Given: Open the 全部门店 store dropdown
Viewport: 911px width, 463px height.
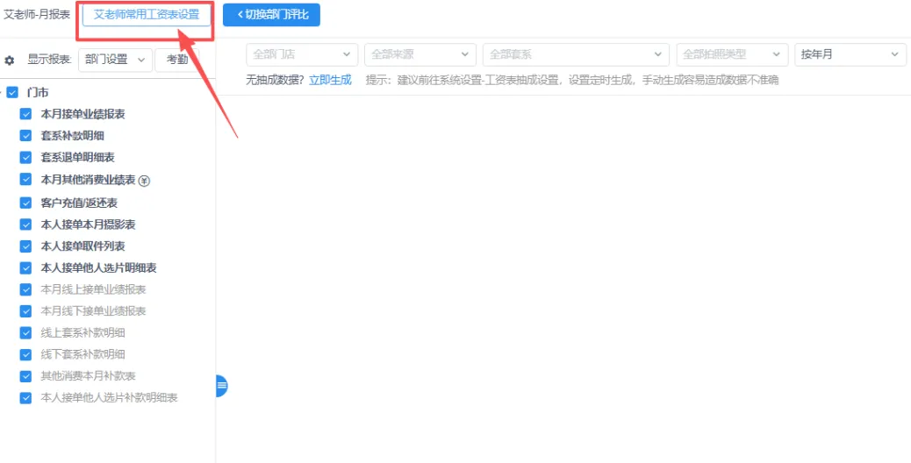Looking at the screenshot, I should [302, 54].
